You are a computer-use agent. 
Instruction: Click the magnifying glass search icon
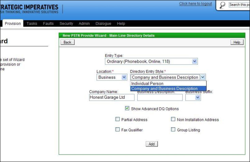point(222,5)
